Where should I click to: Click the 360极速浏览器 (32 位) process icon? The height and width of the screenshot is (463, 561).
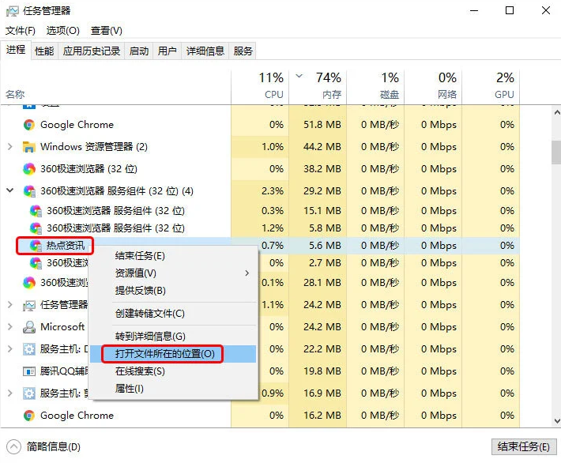point(29,169)
